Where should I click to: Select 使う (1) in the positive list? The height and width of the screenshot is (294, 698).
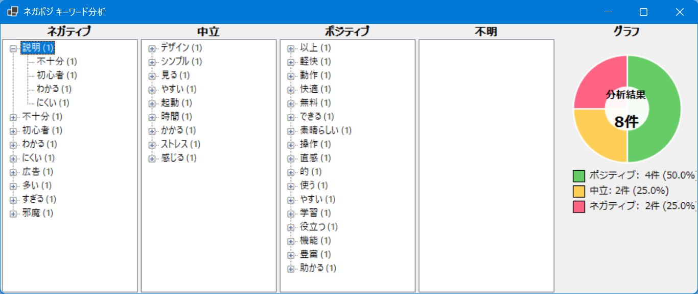click(314, 185)
